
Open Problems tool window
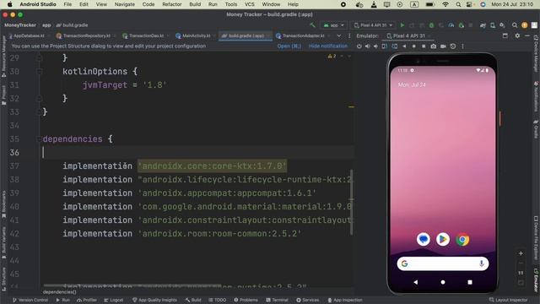[x=246, y=300]
